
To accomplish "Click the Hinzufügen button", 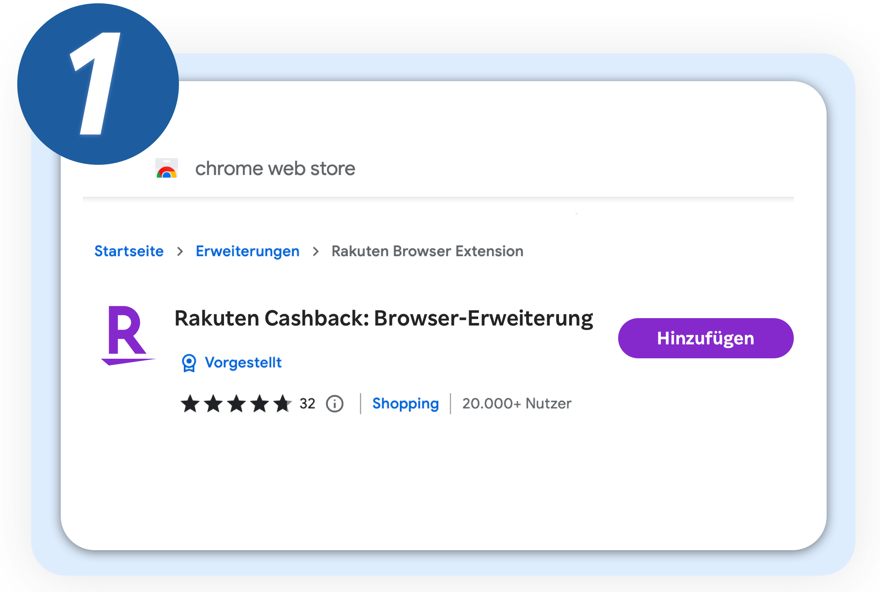I will tap(706, 338).
